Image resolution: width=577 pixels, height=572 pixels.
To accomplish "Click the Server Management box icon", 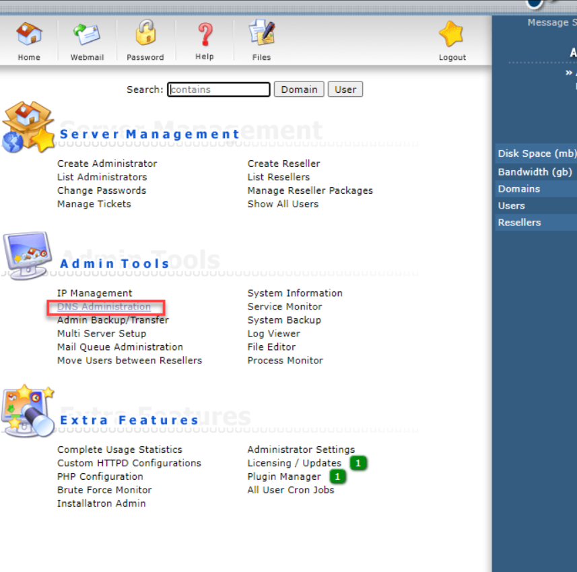I will 28,127.
